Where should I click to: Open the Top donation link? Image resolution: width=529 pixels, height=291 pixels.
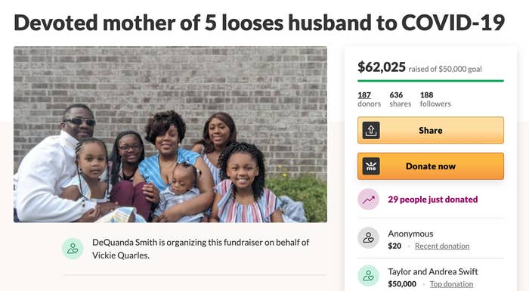point(451,284)
